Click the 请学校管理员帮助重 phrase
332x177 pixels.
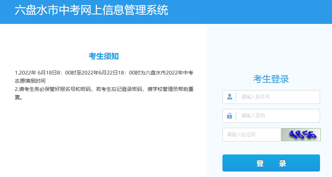[x=170, y=89]
